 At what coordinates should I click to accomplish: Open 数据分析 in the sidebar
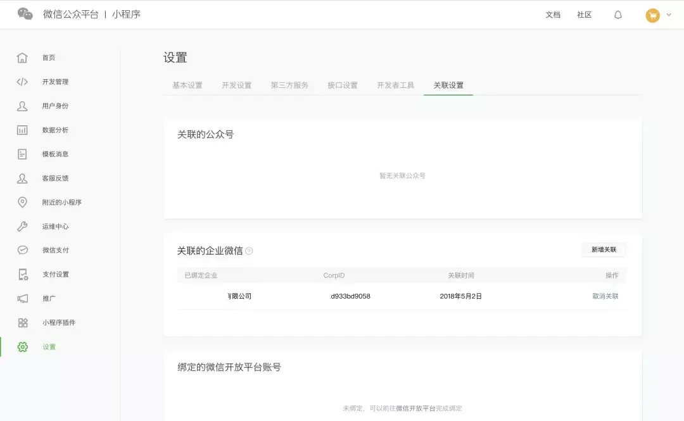click(55, 130)
